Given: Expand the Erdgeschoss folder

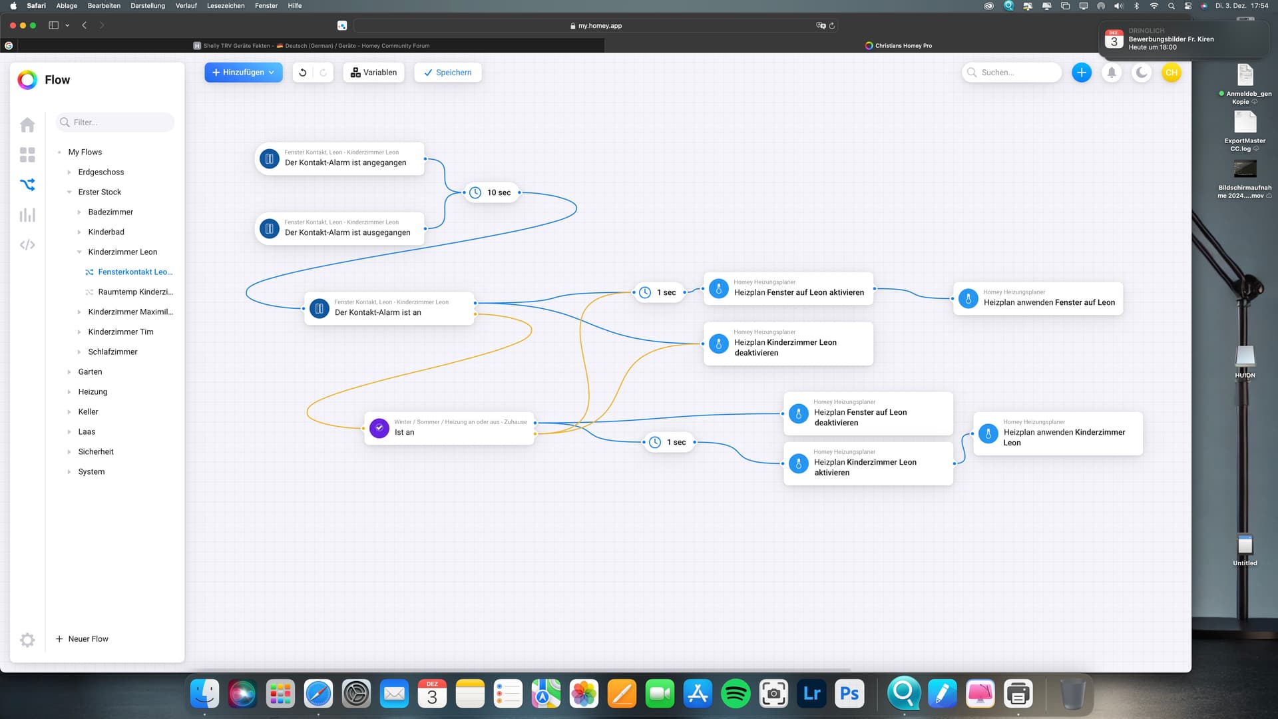Looking at the screenshot, I should 69,172.
